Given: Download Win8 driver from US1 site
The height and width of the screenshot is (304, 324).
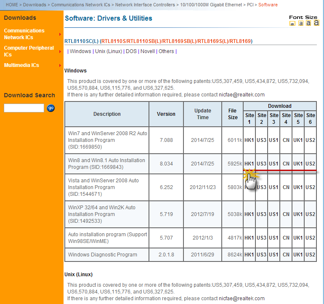Looking at the screenshot, I should click(274, 164).
